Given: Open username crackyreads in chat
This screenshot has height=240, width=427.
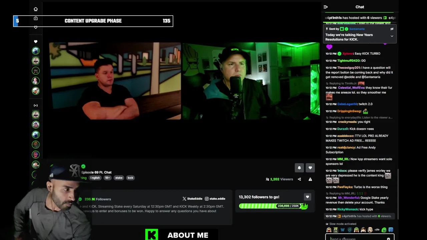Looking at the screenshot, I should [x=347, y=122].
